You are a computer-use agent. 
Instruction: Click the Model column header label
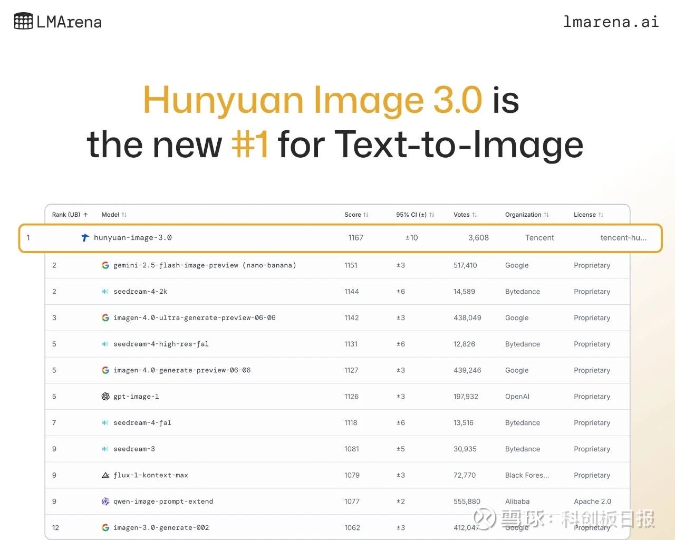point(110,215)
